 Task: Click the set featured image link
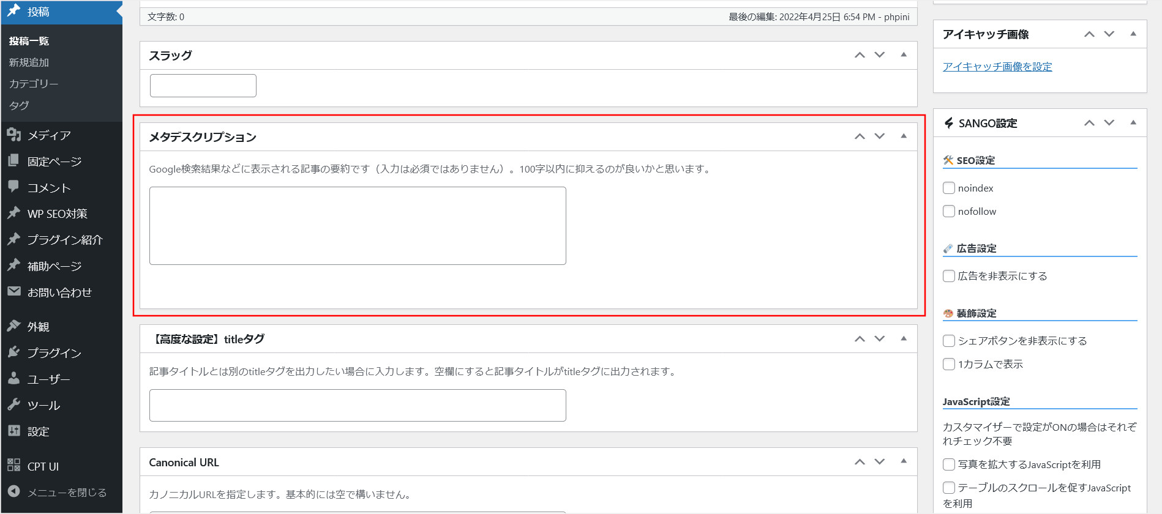coord(997,67)
